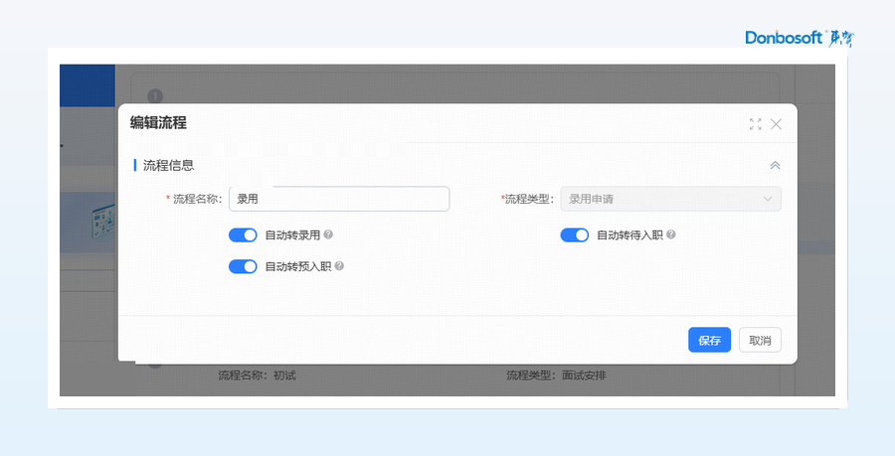Click the 流程信息 section heading
This screenshot has height=456, width=895.
pos(168,165)
